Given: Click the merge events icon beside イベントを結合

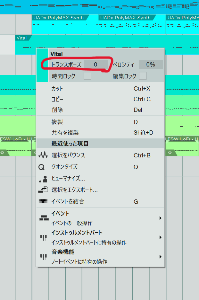Looking at the screenshot, I should (x=43, y=201).
